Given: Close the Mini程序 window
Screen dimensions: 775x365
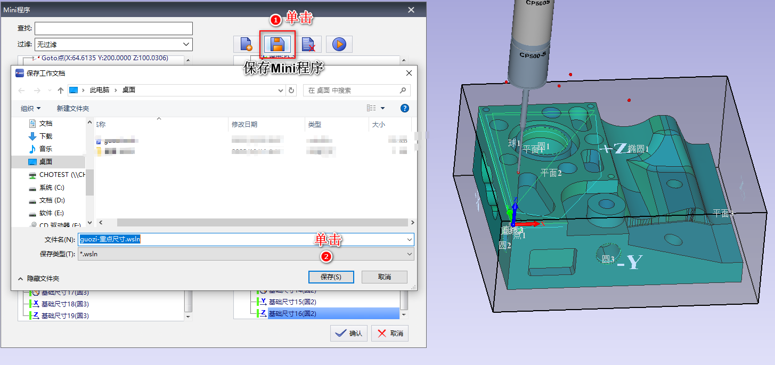Looking at the screenshot, I should pos(411,10).
